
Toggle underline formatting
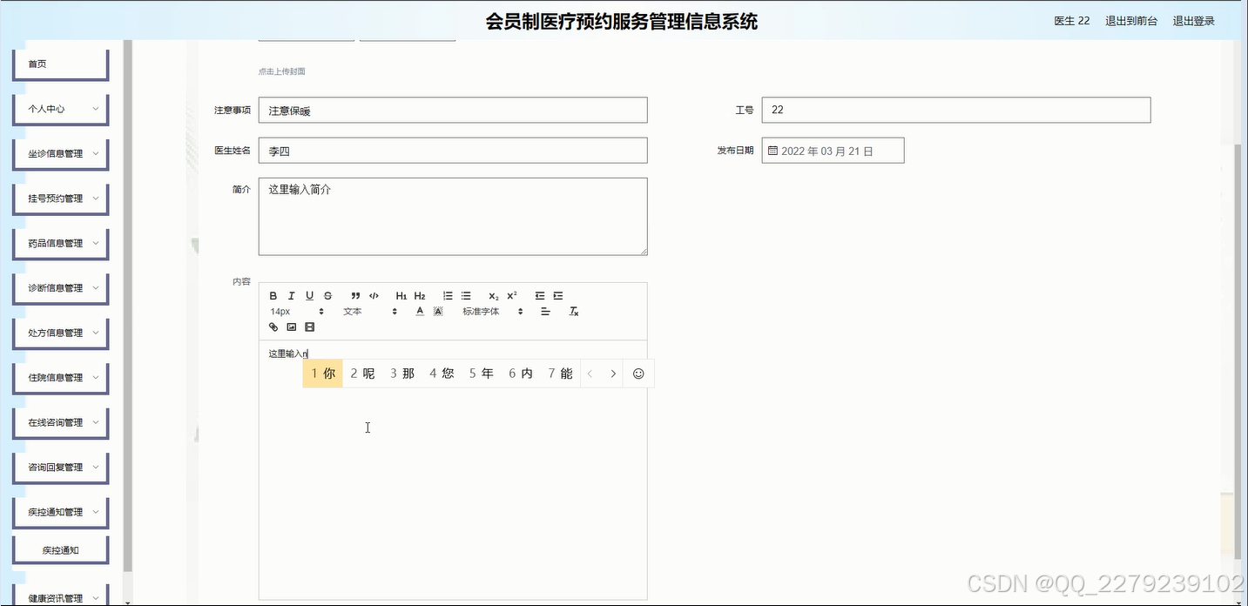pos(309,295)
